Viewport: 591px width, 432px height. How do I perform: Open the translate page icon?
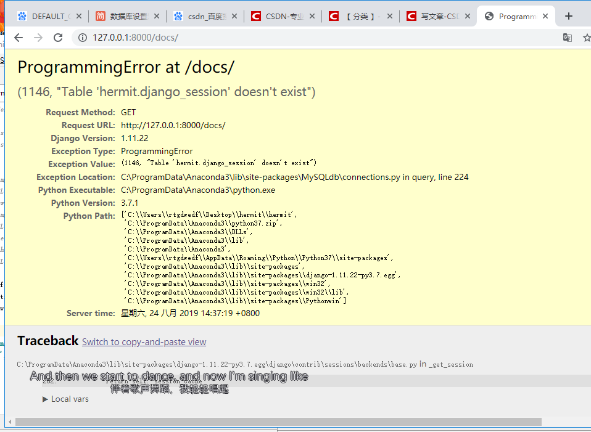[568, 38]
